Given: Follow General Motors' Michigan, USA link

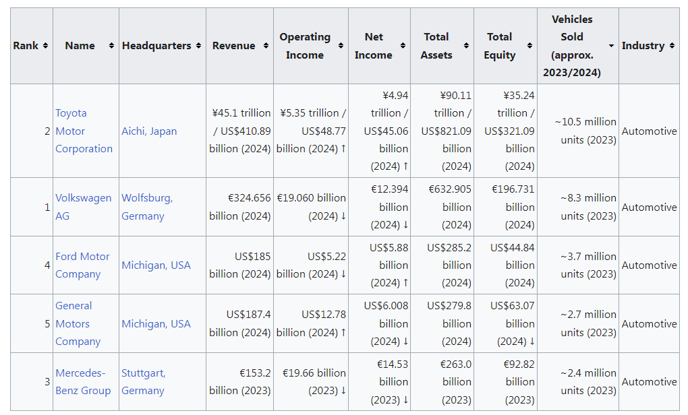Looking at the screenshot, I should point(156,324).
